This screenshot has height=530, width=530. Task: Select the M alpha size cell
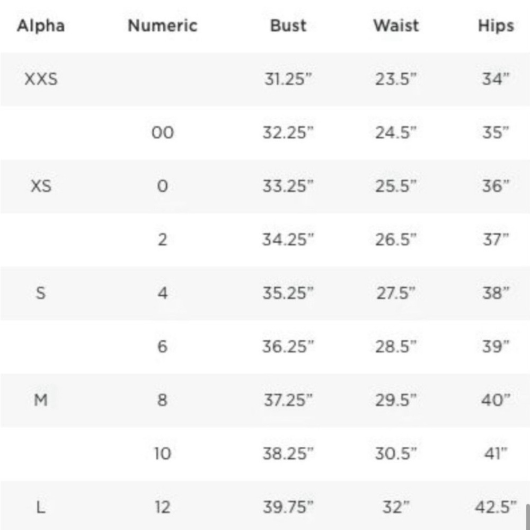41,400
